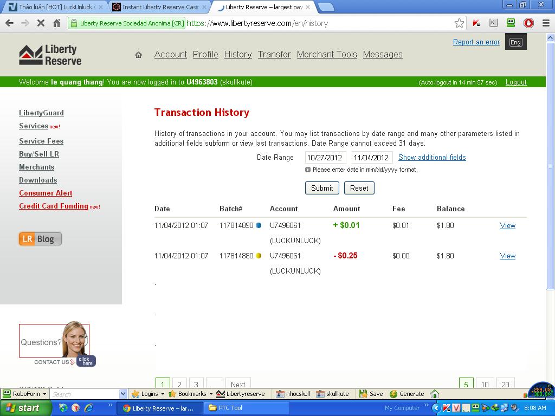
Task: Open the LibertyGuard sidebar link
Action: point(41,113)
